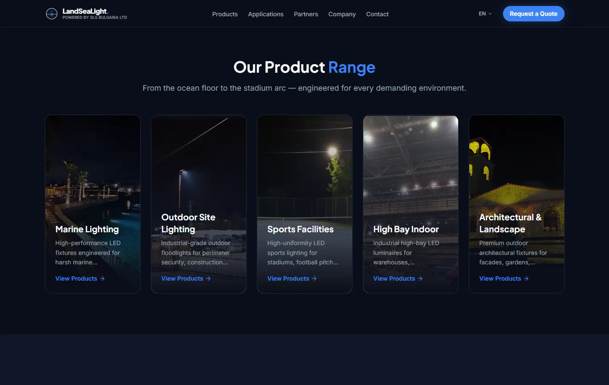Click the Marine Lighting card title
This screenshot has height=385, width=609.
[87, 229]
